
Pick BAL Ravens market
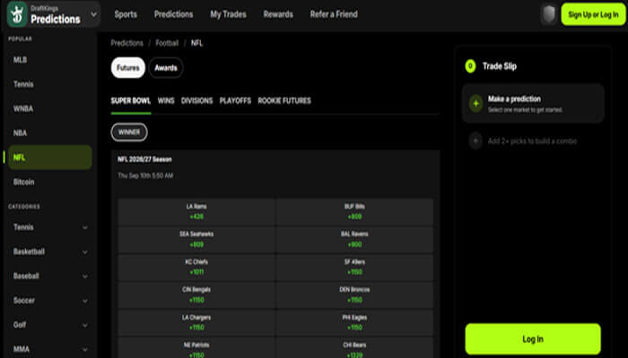point(354,239)
